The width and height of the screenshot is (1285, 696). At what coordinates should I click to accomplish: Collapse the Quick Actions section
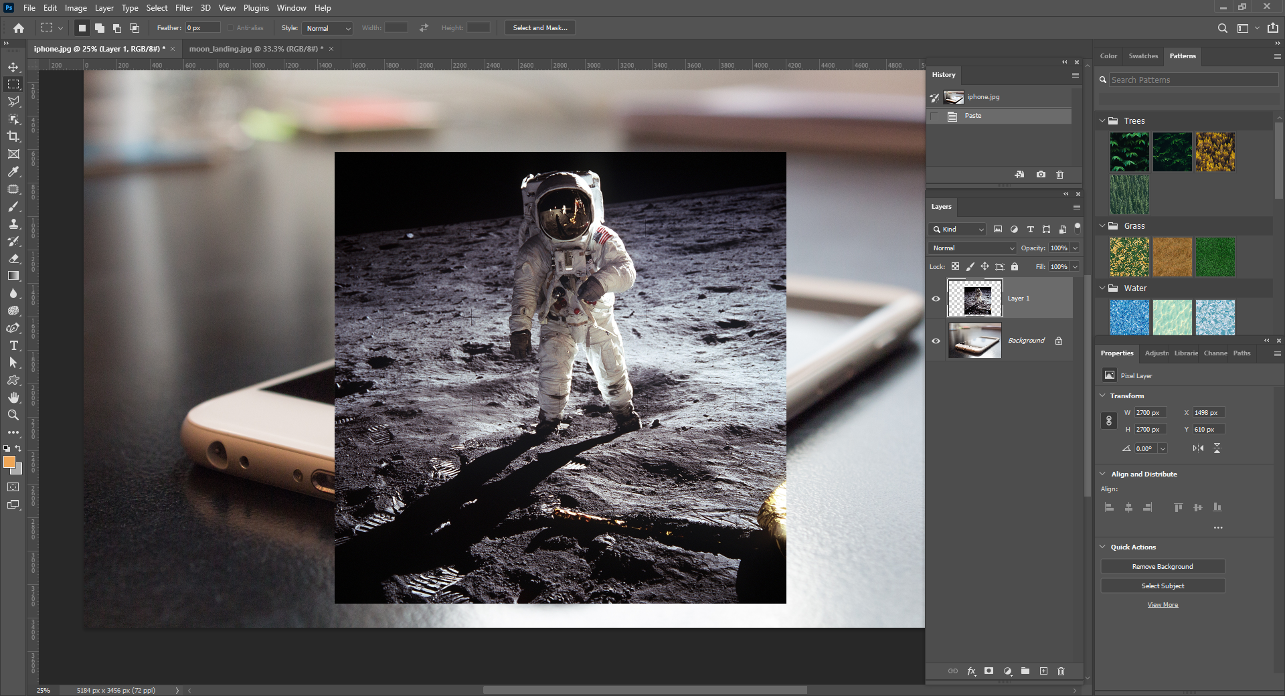(x=1103, y=547)
